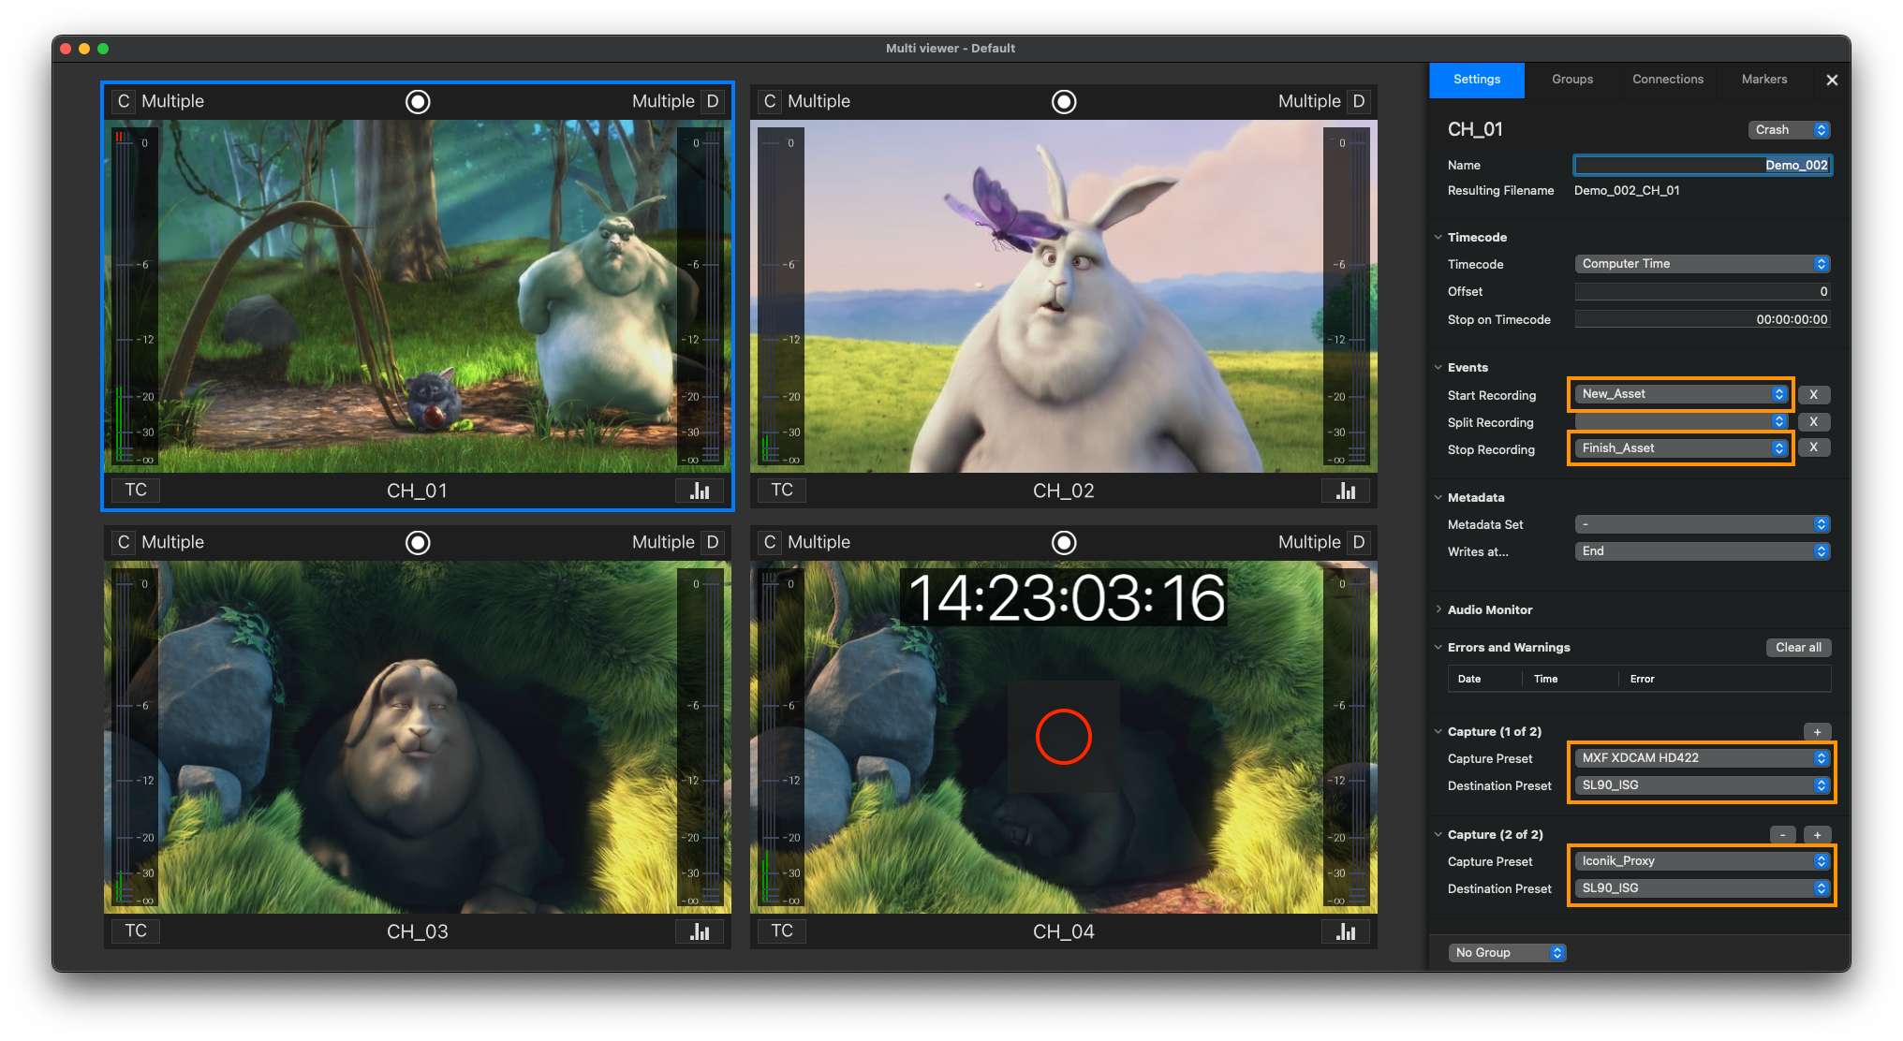Collapse the Metadata section
Viewport: 1903px width, 1041px height.
[x=1438, y=497]
